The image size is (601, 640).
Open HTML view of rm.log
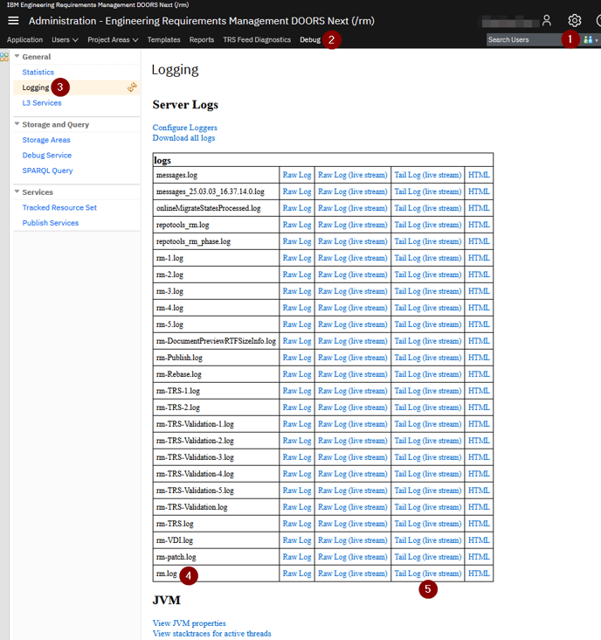point(479,574)
